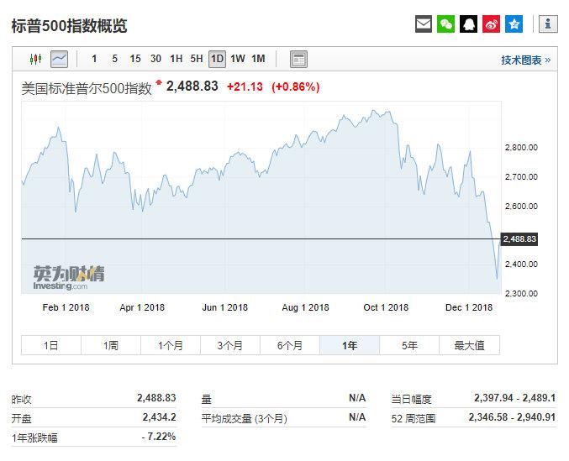Click the 量 volume label
Screen dimensions: 569x461
[x=207, y=400]
